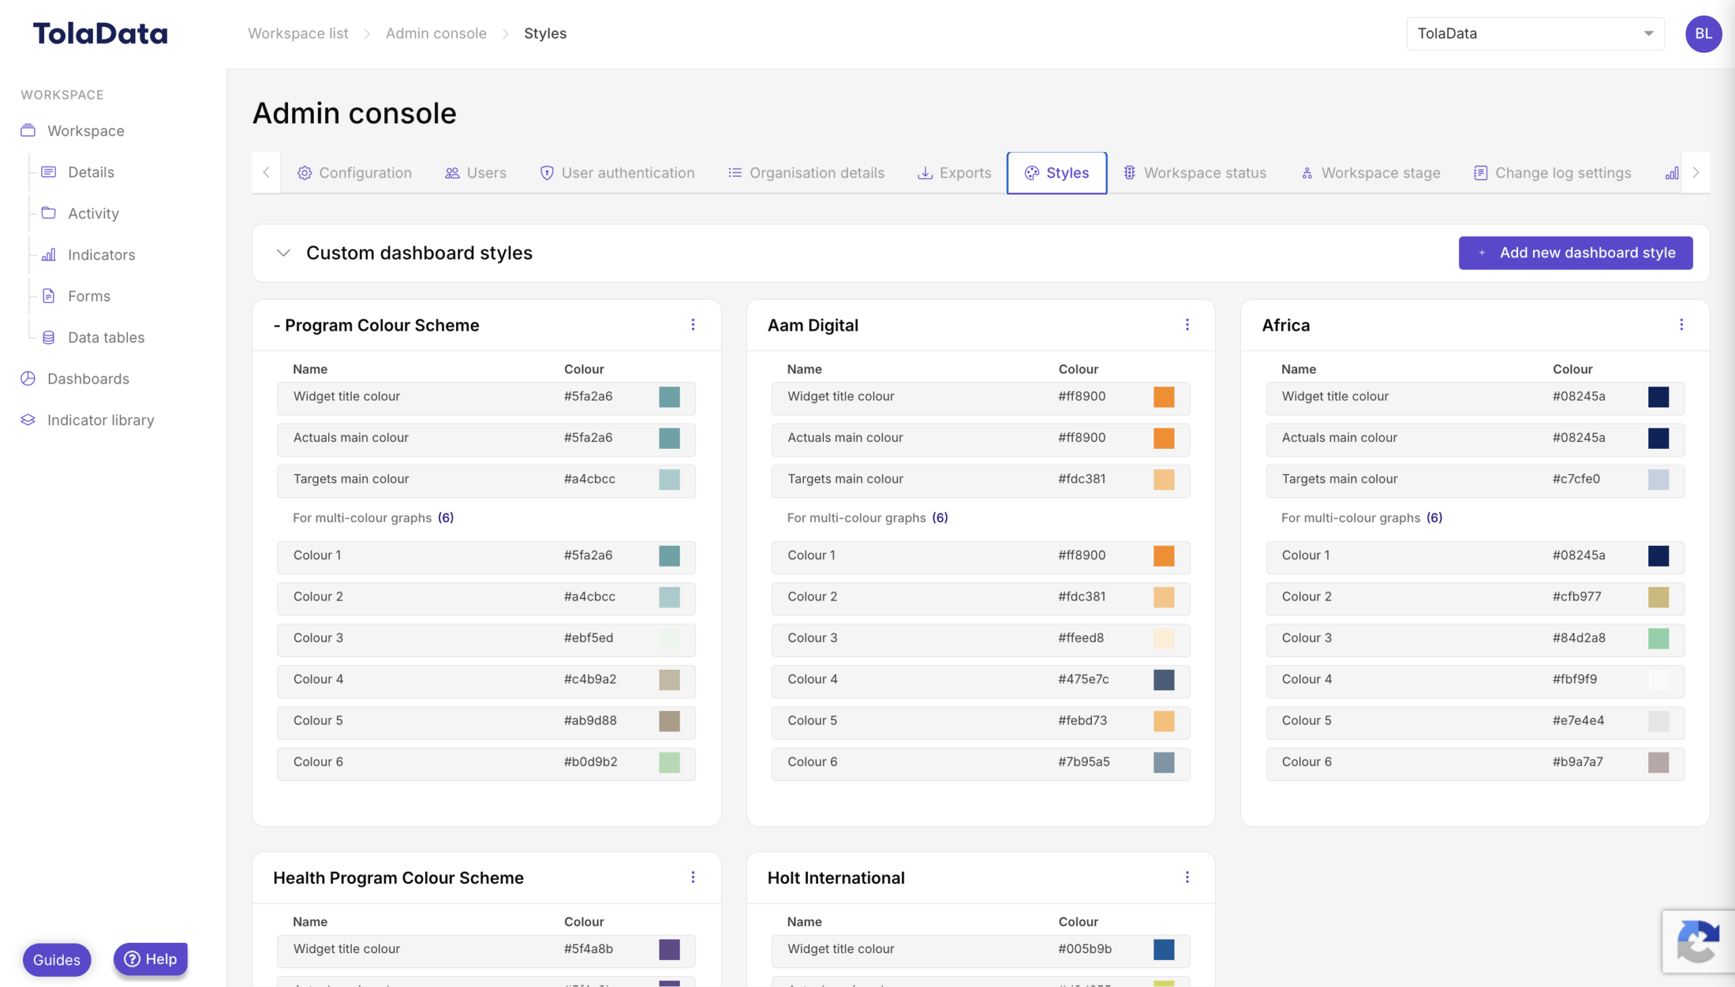The width and height of the screenshot is (1735, 987).
Task: Switch to the Configuration tab
Action: point(354,174)
